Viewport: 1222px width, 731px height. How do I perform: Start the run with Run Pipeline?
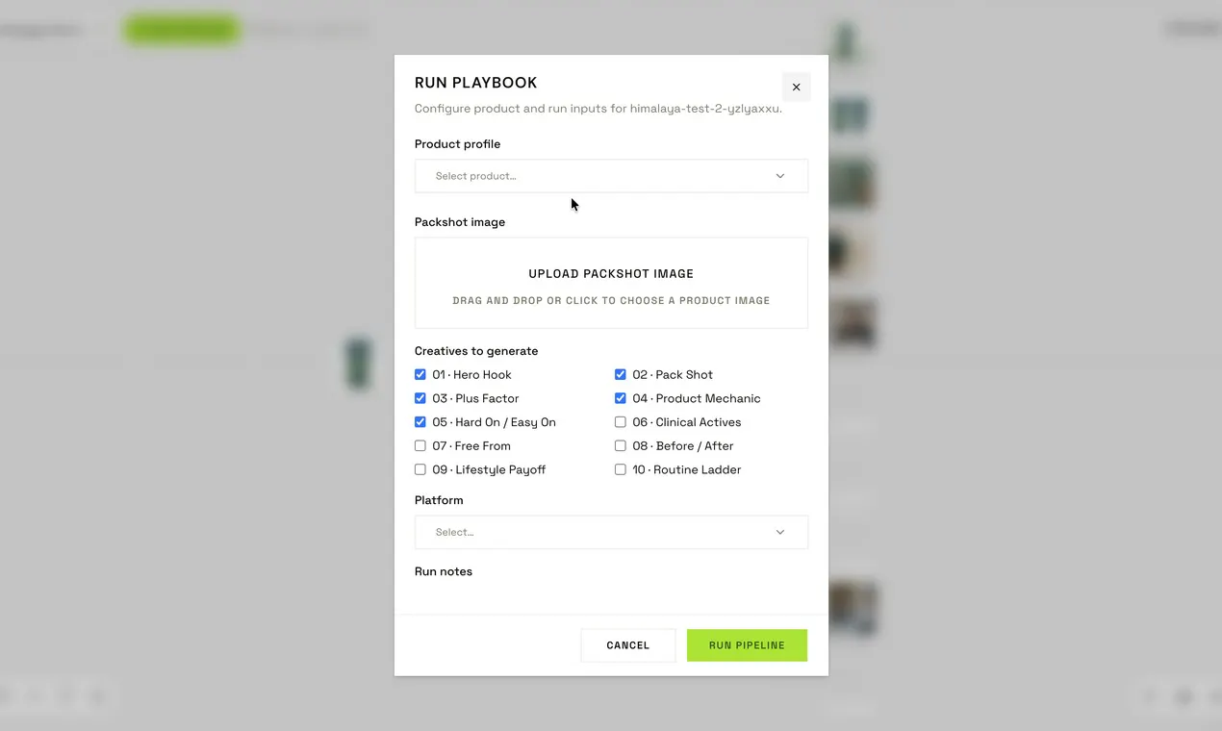pos(747,645)
